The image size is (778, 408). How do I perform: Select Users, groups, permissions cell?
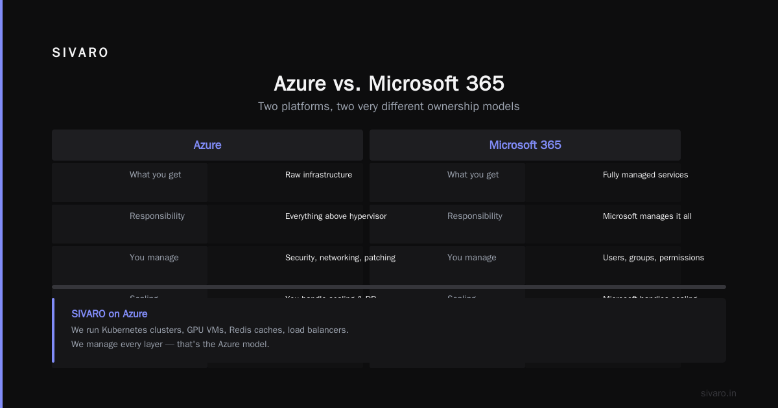(654, 258)
